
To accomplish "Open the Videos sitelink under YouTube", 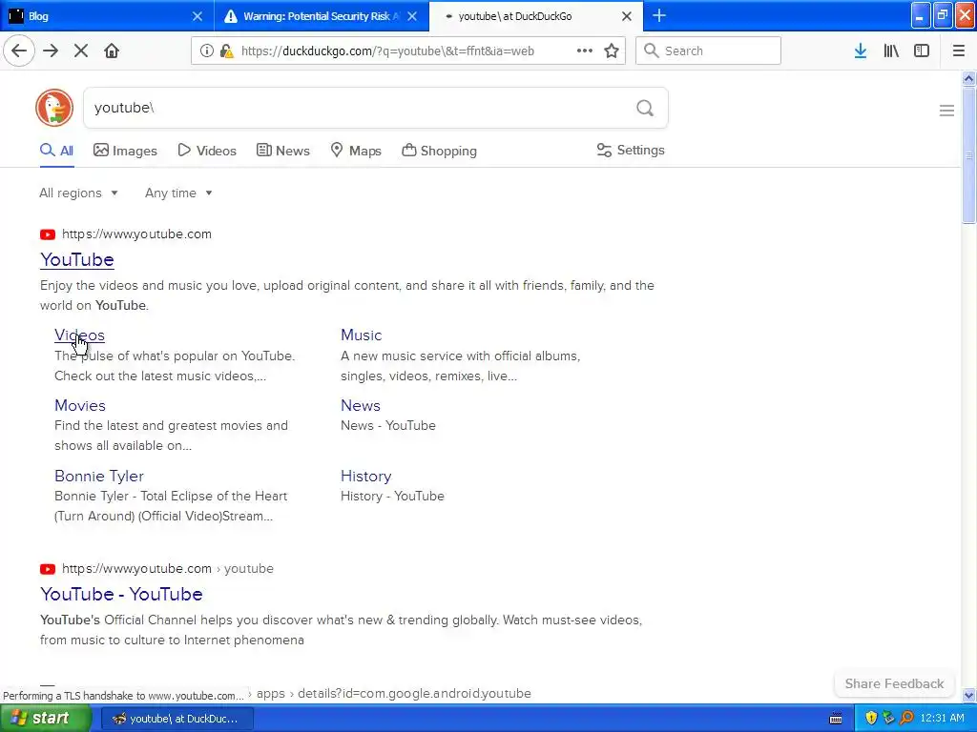I will click(79, 335).
